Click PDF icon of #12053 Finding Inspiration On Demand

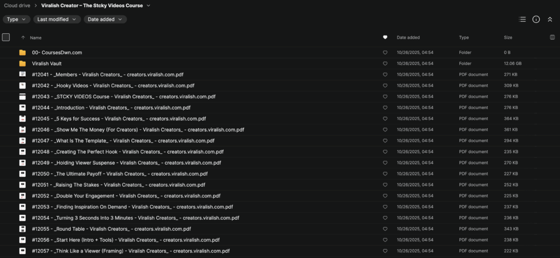22,207
